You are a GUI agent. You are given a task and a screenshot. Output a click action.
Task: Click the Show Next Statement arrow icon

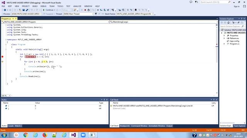tap(98, 10)
